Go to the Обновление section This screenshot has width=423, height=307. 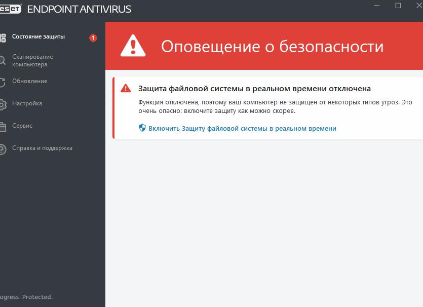pos(30,81)
